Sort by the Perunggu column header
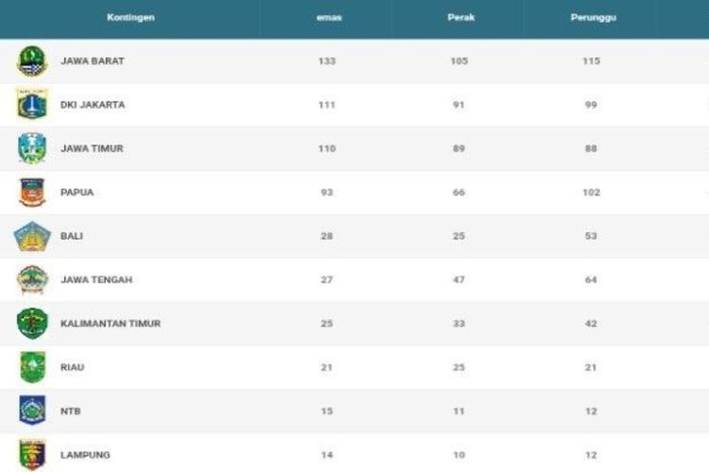The height and width of the screenshot is (472, 709). [x=594, y=18]
